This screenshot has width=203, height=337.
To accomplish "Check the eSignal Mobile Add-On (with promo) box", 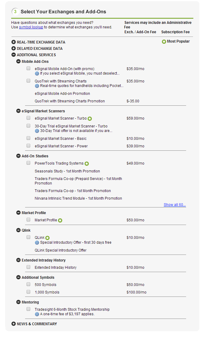I will click(x=28, y=68).
